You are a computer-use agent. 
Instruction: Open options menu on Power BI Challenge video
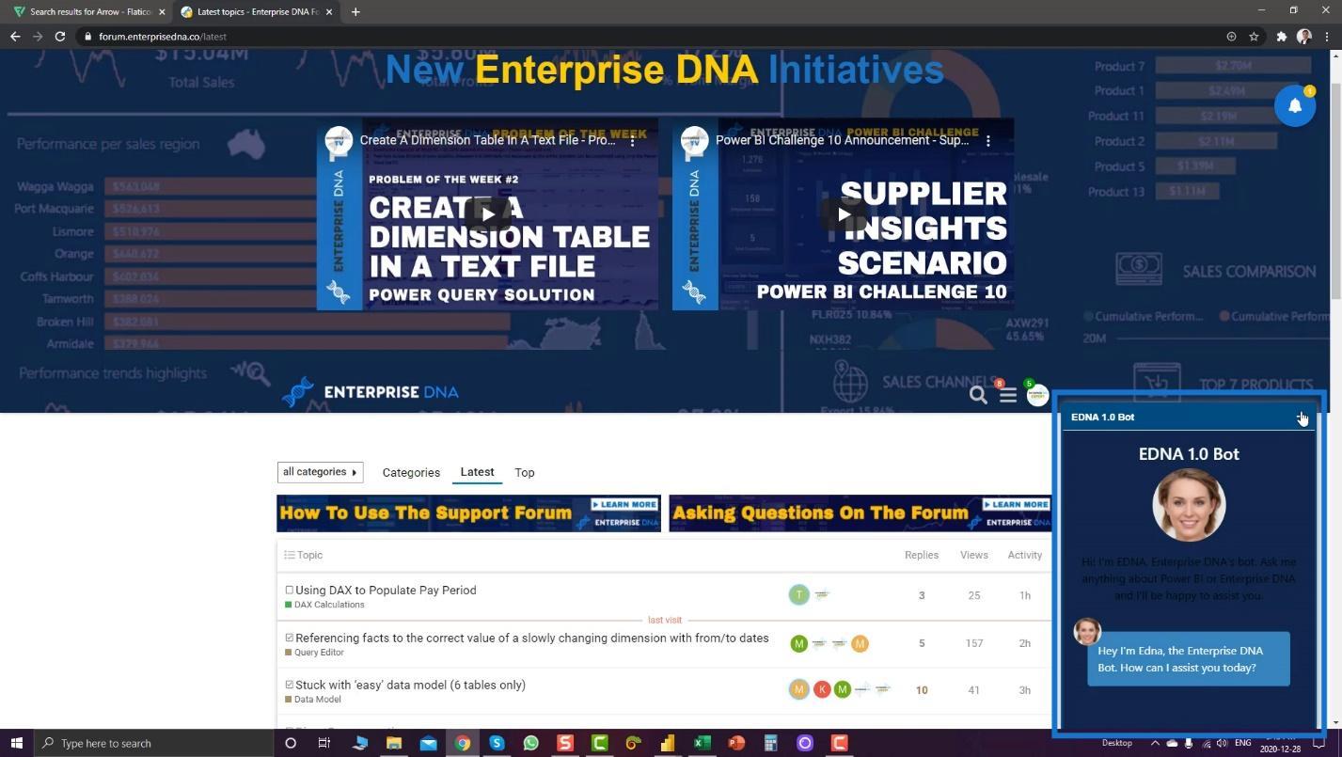pyautogui.click(x=987, y=140)
